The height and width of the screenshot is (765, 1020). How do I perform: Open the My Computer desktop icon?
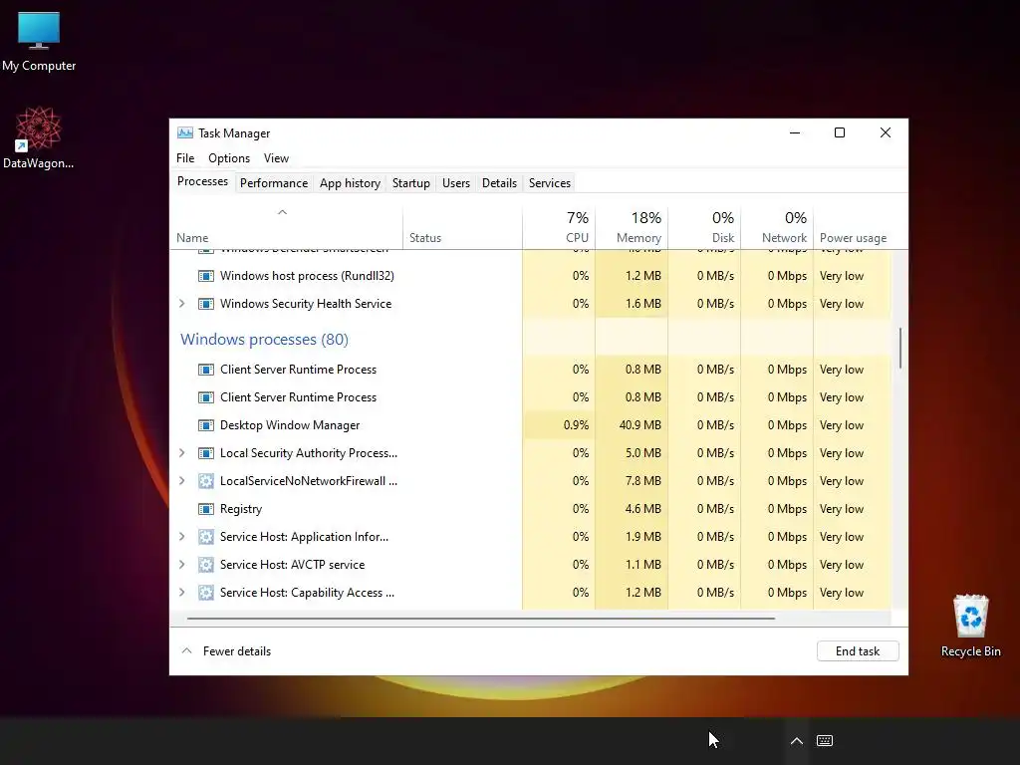point(39,41)
